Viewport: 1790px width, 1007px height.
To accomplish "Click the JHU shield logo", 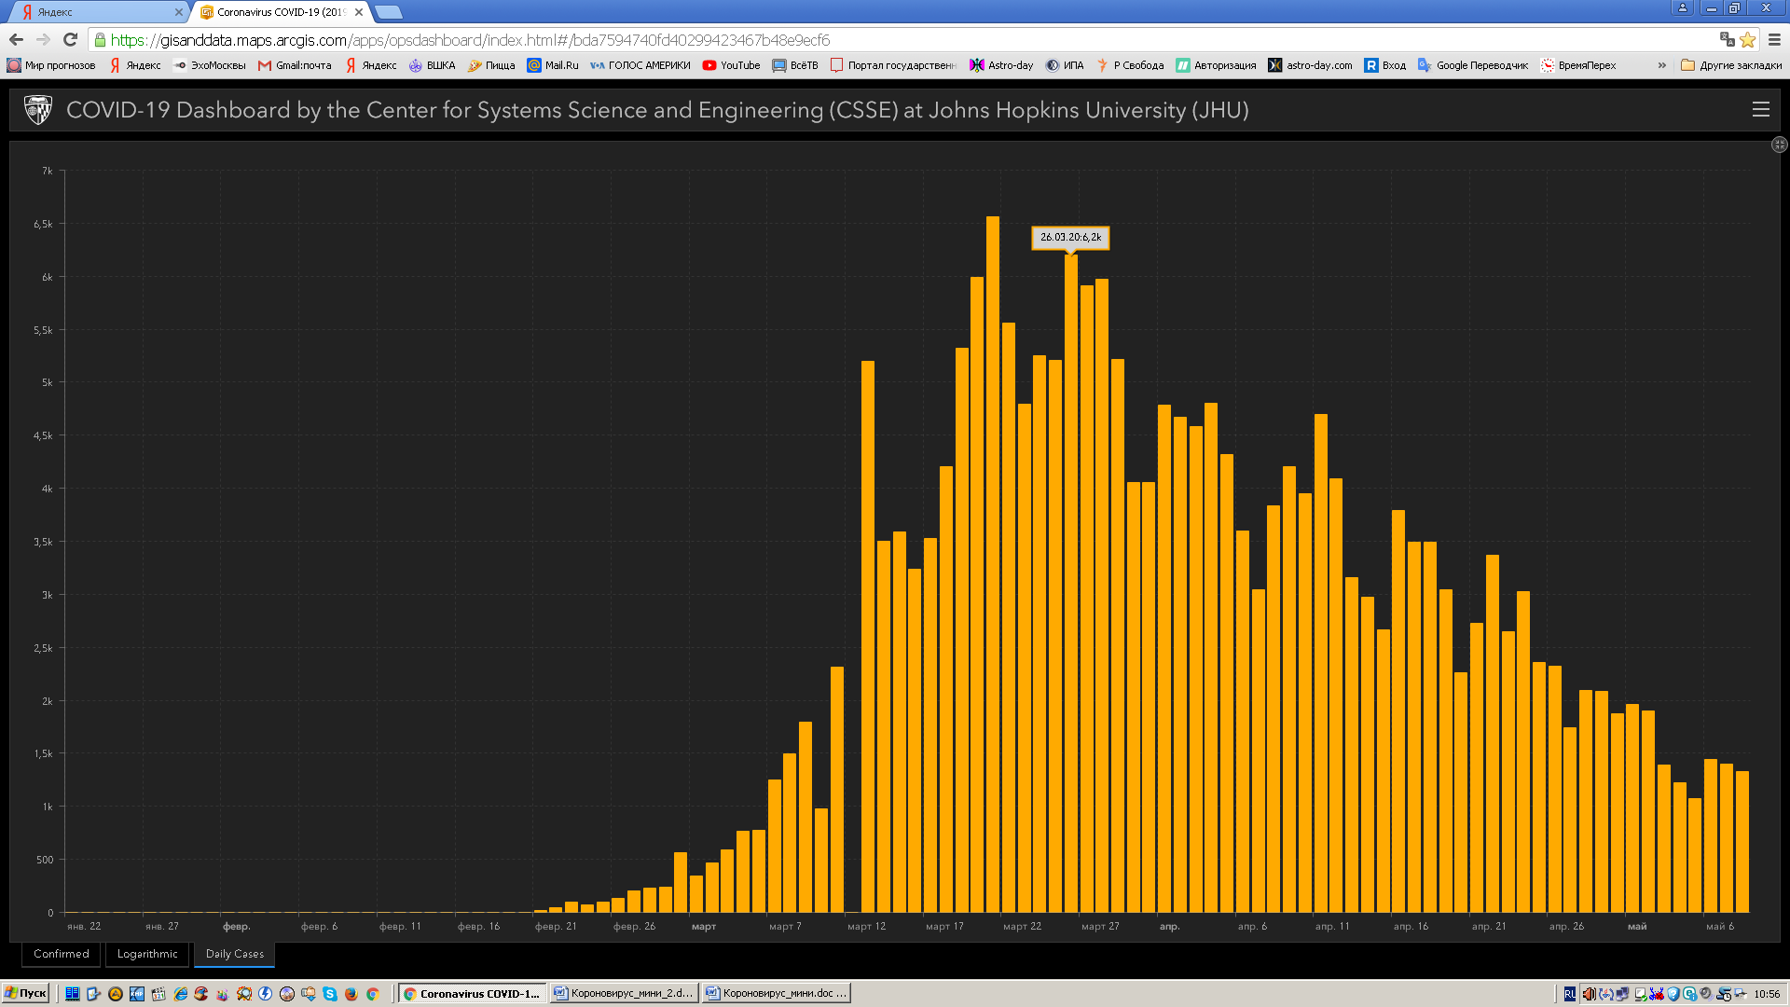I will pos(38,110).
